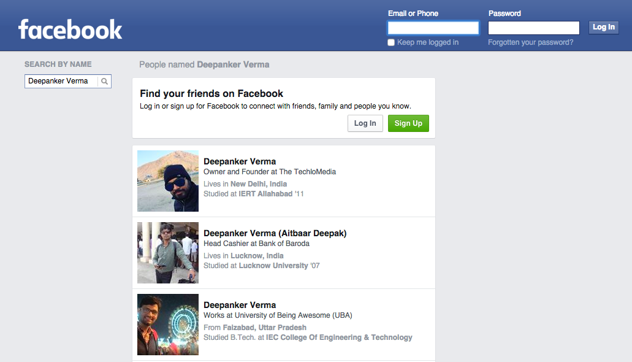Open Deepanker Verma's first profile picture

[167, 180]
